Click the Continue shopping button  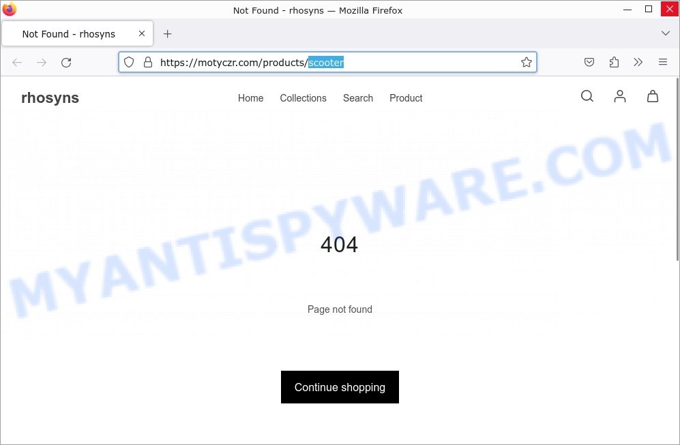click(x=340, y=387)
